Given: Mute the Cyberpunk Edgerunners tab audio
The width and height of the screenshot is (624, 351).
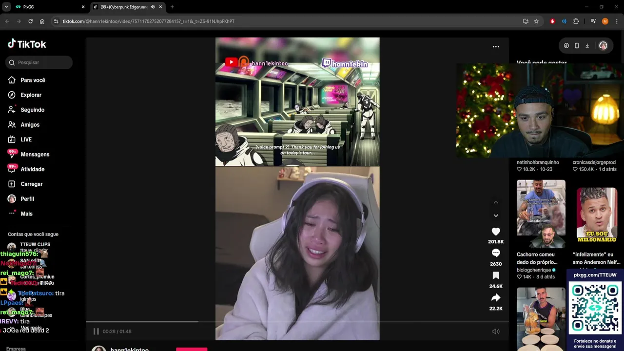Looking at the screenshot, I should pos(153,7).
